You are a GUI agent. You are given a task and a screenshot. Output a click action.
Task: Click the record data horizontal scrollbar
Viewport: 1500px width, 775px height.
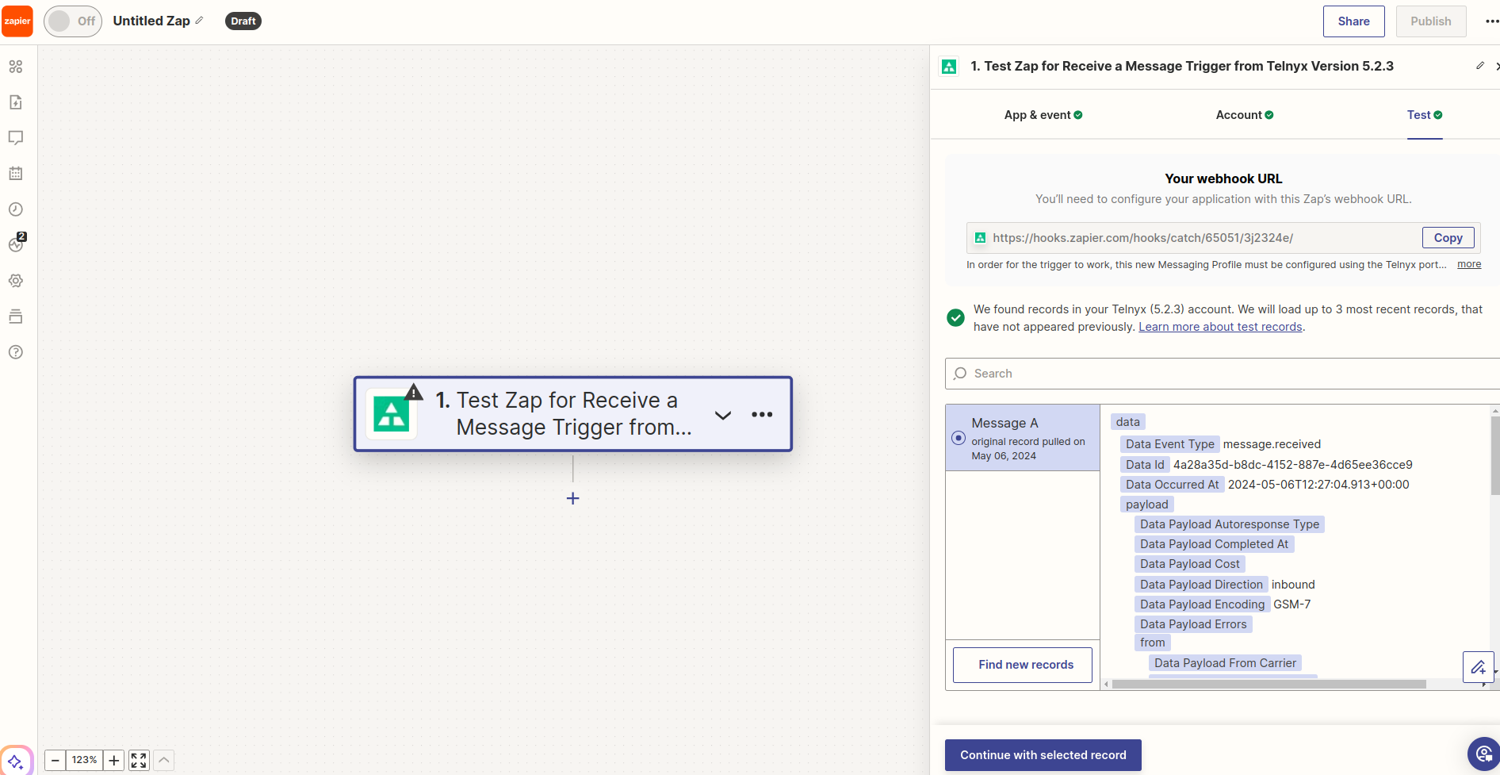tap(1268, 684)
